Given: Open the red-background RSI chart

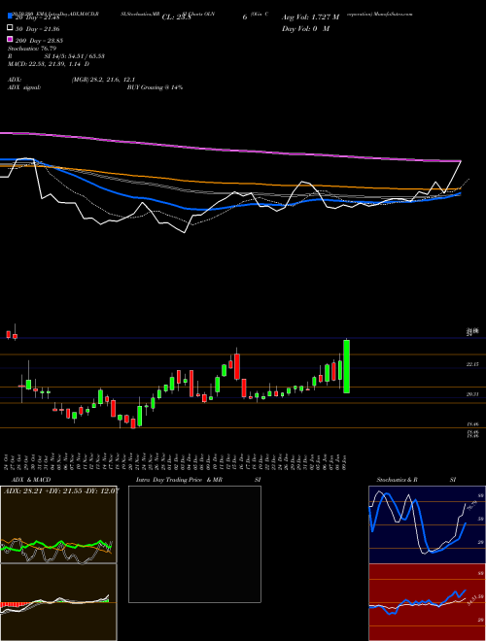Looking at the screenshot, I should (x=427, y=602).
